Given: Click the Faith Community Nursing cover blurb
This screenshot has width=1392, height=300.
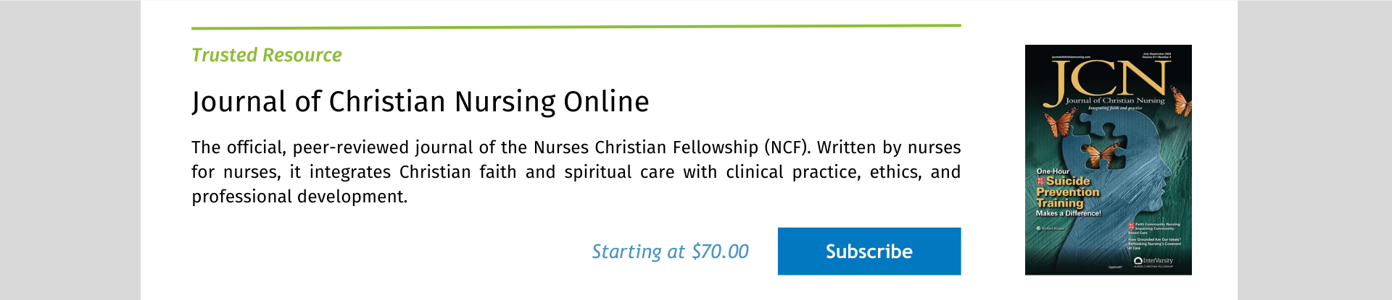Looking at the screenshot, I should [1156, 227].
